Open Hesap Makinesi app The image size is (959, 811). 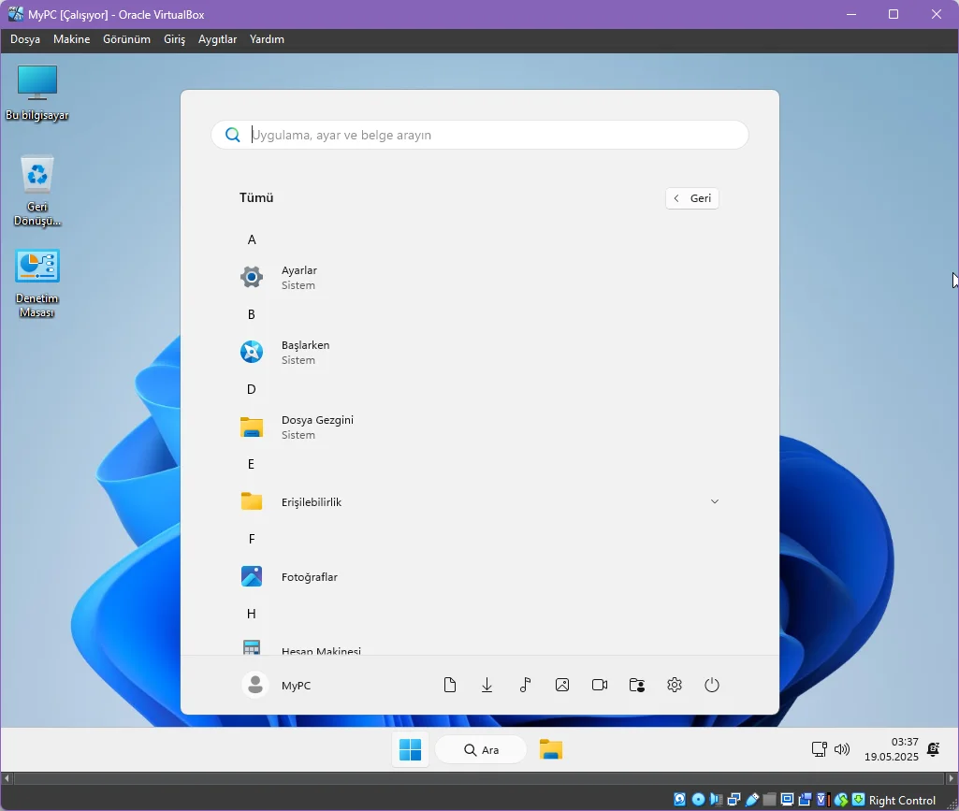click(x=479, y=647)
